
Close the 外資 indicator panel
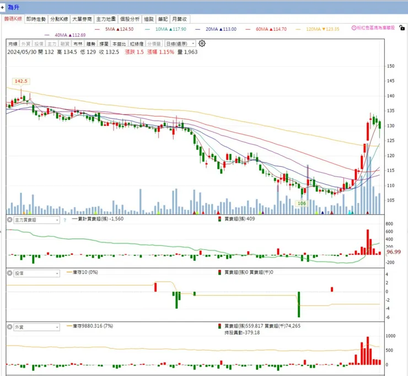tap(9, 327)
